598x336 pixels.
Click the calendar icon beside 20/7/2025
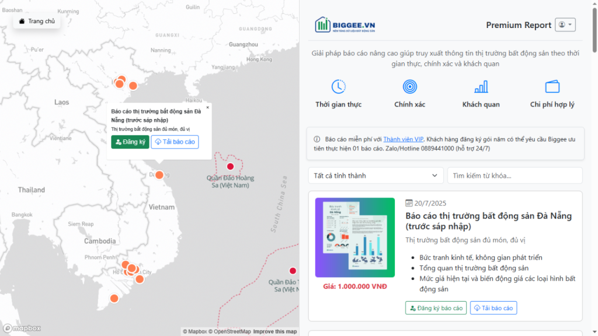click(x=409, y=203)
